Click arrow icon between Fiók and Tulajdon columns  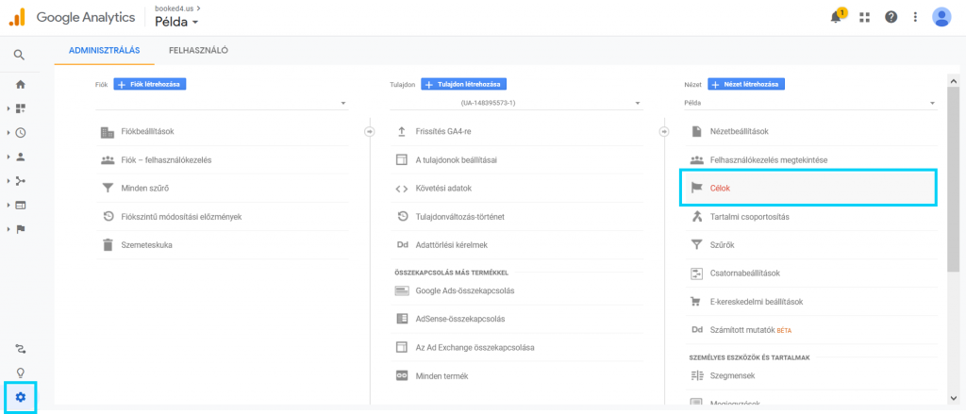click(369, 131)
